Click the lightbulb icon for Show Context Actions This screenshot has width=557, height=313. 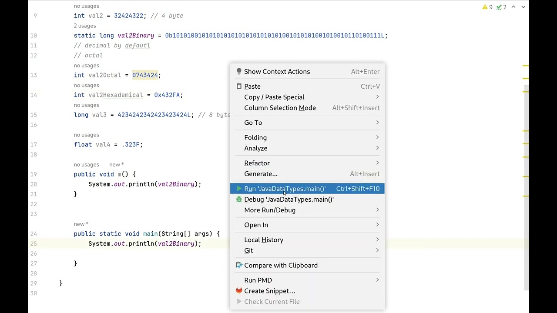(x=239, y=71)
